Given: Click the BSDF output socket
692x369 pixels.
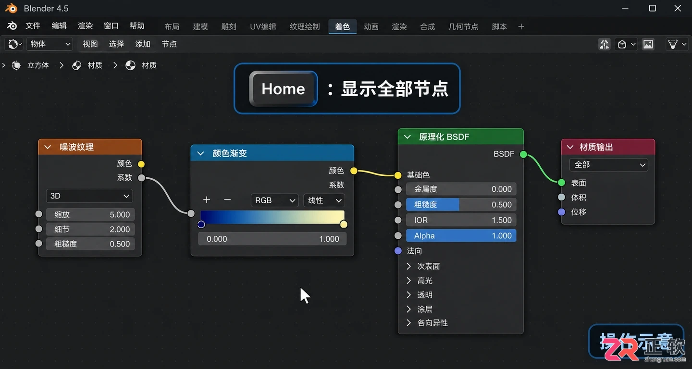Looking at the screenshot, I should coord(523,154).
